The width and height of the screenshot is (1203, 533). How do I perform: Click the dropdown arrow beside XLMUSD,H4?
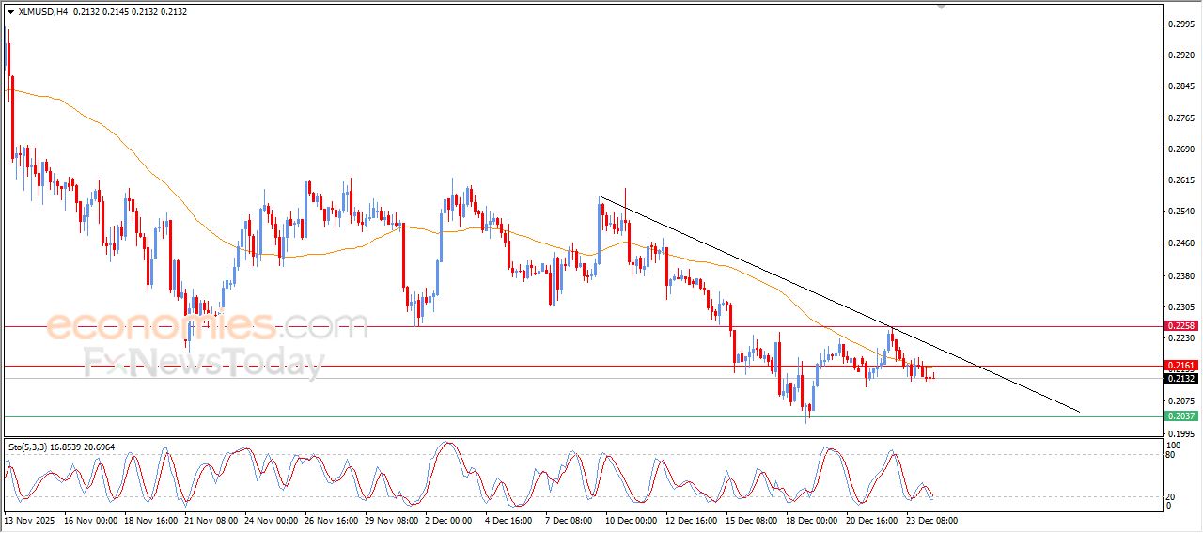pos(10,12)
